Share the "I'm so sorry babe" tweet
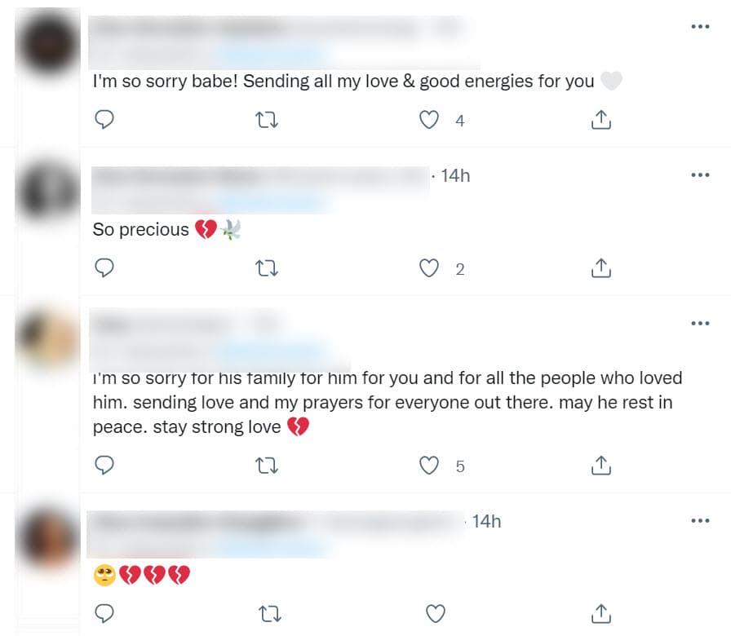Viewport: 731px width, 636px height. click(x=600, y=119)
